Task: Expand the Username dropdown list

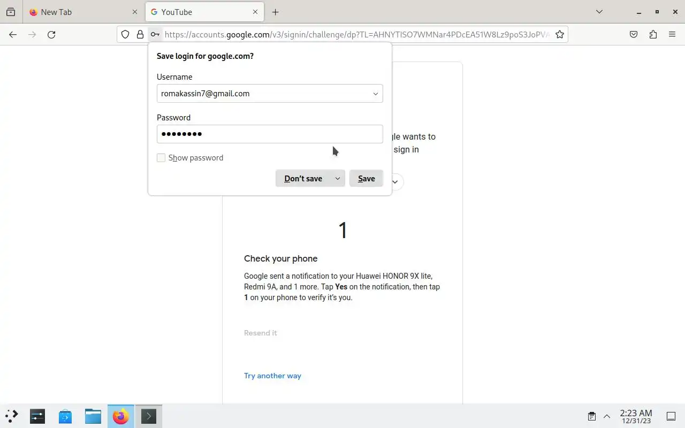Action: tap(376, 94)
